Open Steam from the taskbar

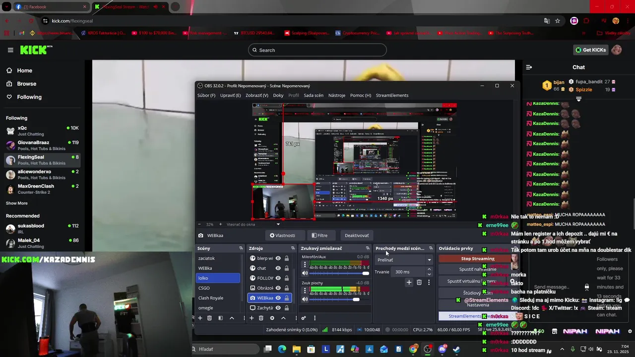pos(456,349)
